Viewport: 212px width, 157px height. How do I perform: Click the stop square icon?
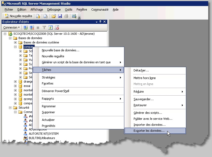click(x=38, y=28)
